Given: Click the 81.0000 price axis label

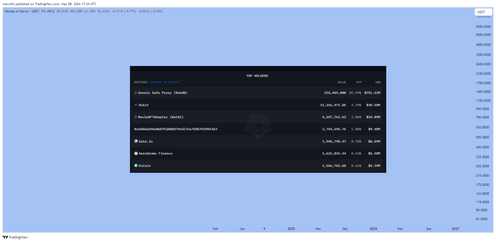Looking at the screenshot, I should 482,219.
